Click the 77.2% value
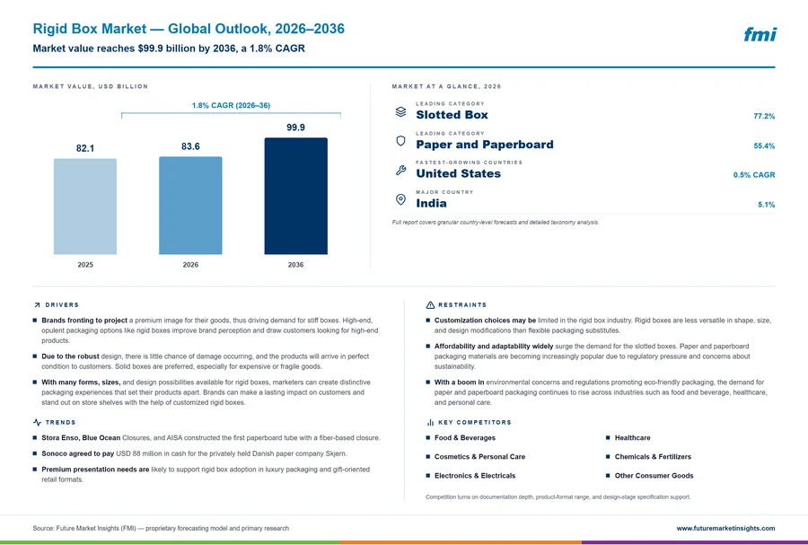Image resolution: width=808 pixels, height=545 pixels. [x=764, y=116]
